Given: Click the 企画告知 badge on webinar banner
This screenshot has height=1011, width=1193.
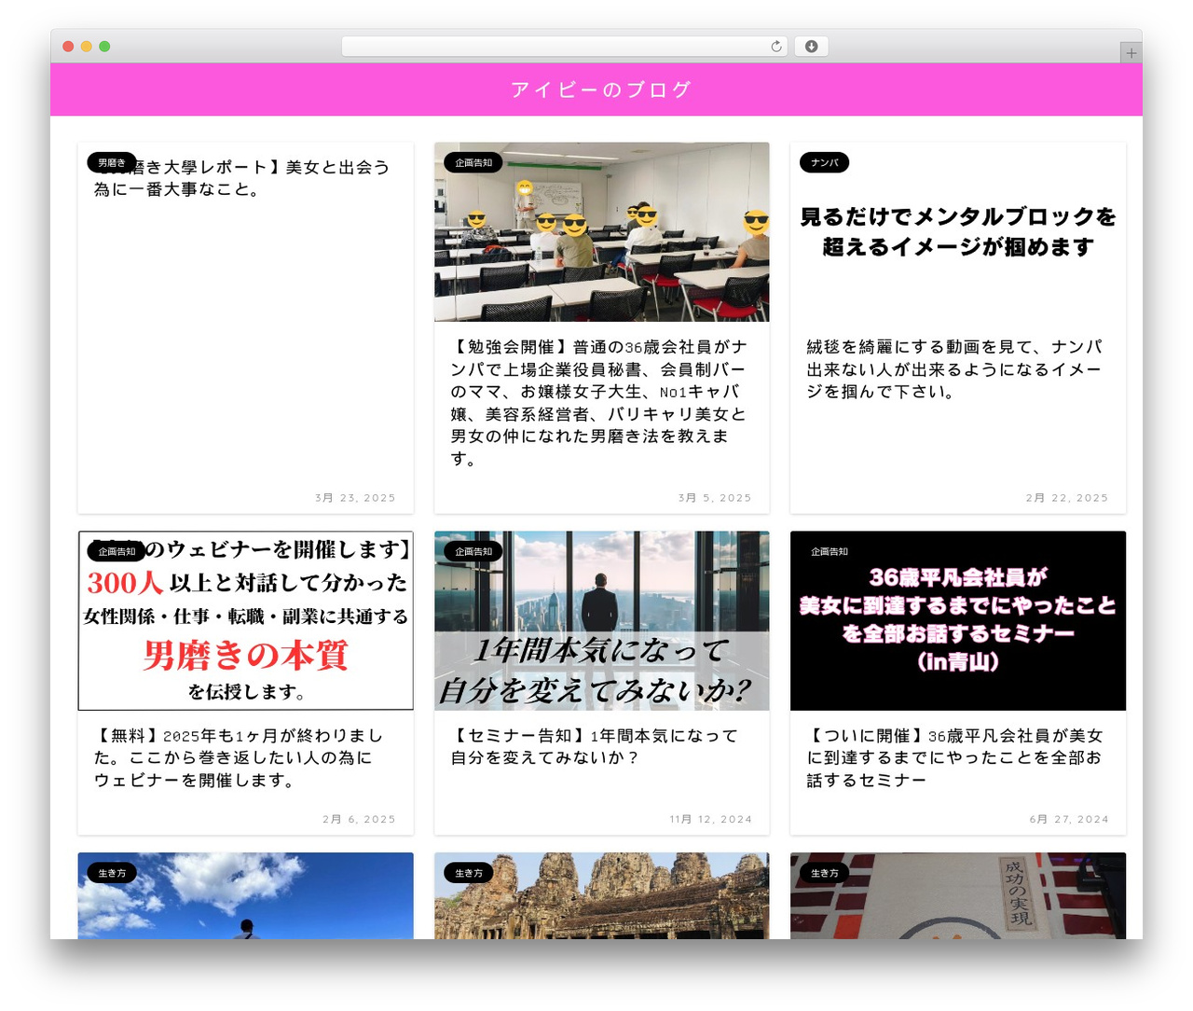Looking at the screenshot, I should coord(117,551).
